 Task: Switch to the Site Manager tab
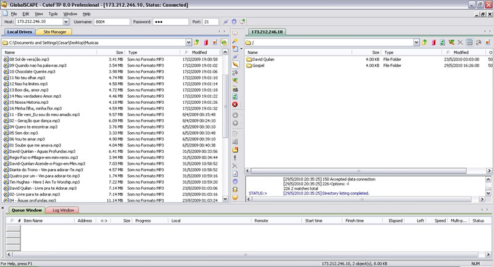(x=54, y=32)
